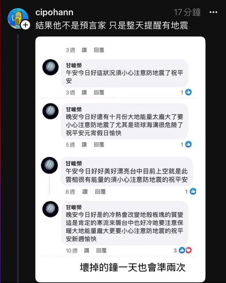Click 讚 under the 8週 comment
Image resolution: width=226 pixels, height=283 pixels.
point(85,191)
